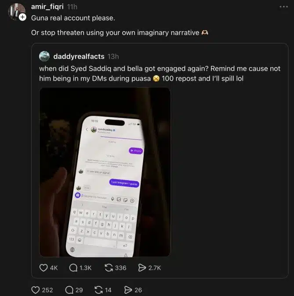Image resolution: width=294 pixels, height=296 pixels.
Task: Open the 11h timestamp on amir_fiqri's post
Action: click(x=72, y=7)
